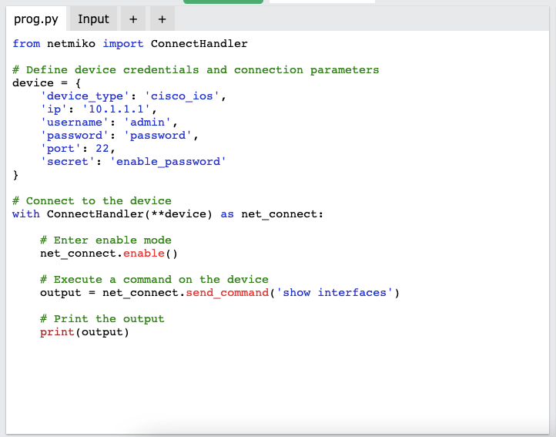This screenshot has height=437, width=556.
Task: Click the 'username' dictionary key
Action: (x=74, y=123)
